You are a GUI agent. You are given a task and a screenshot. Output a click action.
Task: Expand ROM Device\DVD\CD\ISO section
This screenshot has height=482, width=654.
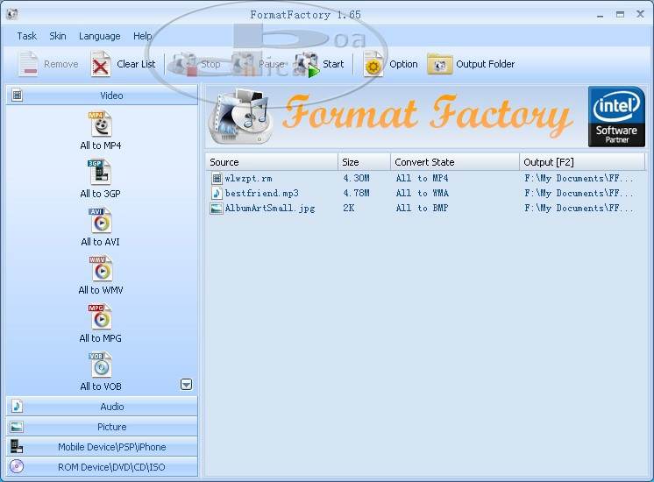pos(102,467)
